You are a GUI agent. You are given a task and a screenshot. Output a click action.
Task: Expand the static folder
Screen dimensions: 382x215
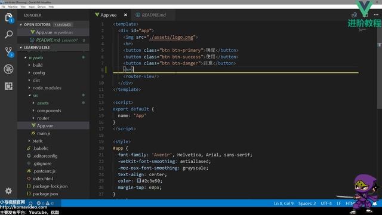(x=38, y=141)
